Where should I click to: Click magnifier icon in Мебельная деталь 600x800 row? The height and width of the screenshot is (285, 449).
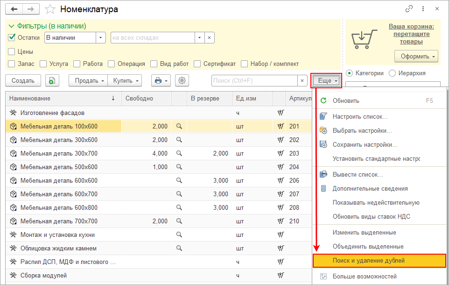[x=179, y=207]
